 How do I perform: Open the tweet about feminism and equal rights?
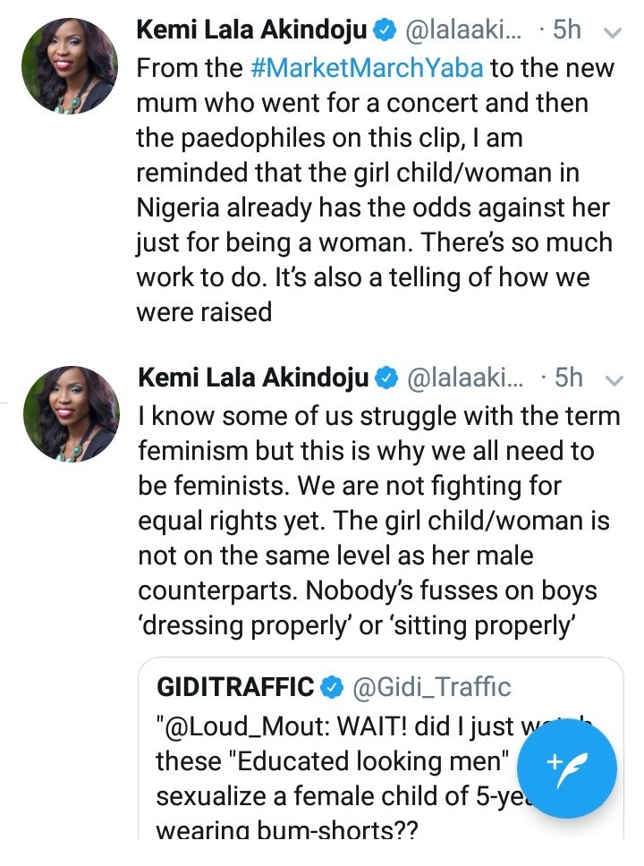[x=376, y=519]
